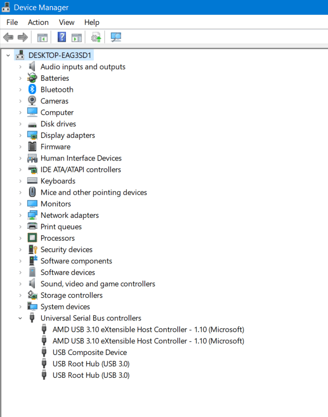Screen dimensions: 328x417
Task: Click the Audio inputs speaker icon
Action: click(32, 67)
